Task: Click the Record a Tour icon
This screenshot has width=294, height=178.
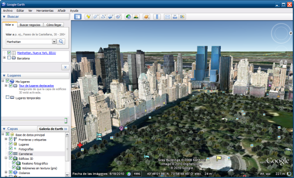Action: coord(118,17)
